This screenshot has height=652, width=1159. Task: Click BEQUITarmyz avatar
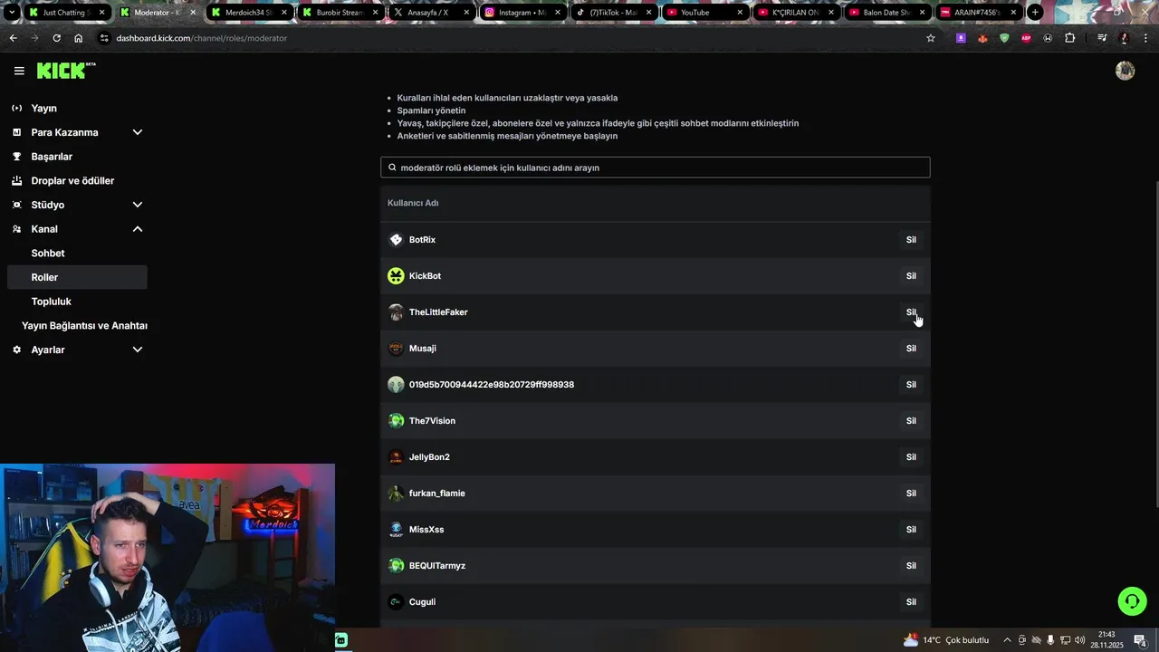[396, 566]
